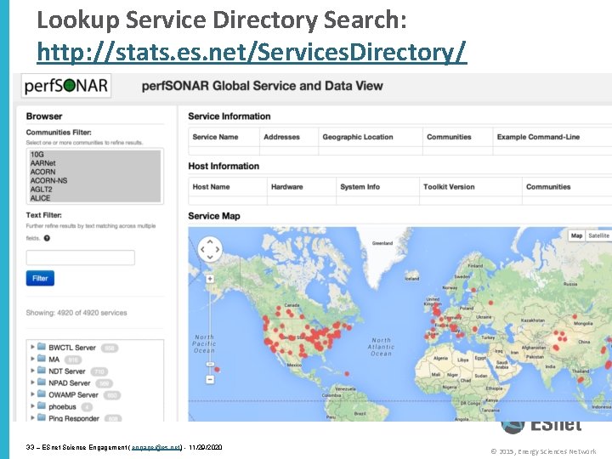Click the Example Command-Line column header
This screenshot has height=459, width=612.
[x=538, y=137]
